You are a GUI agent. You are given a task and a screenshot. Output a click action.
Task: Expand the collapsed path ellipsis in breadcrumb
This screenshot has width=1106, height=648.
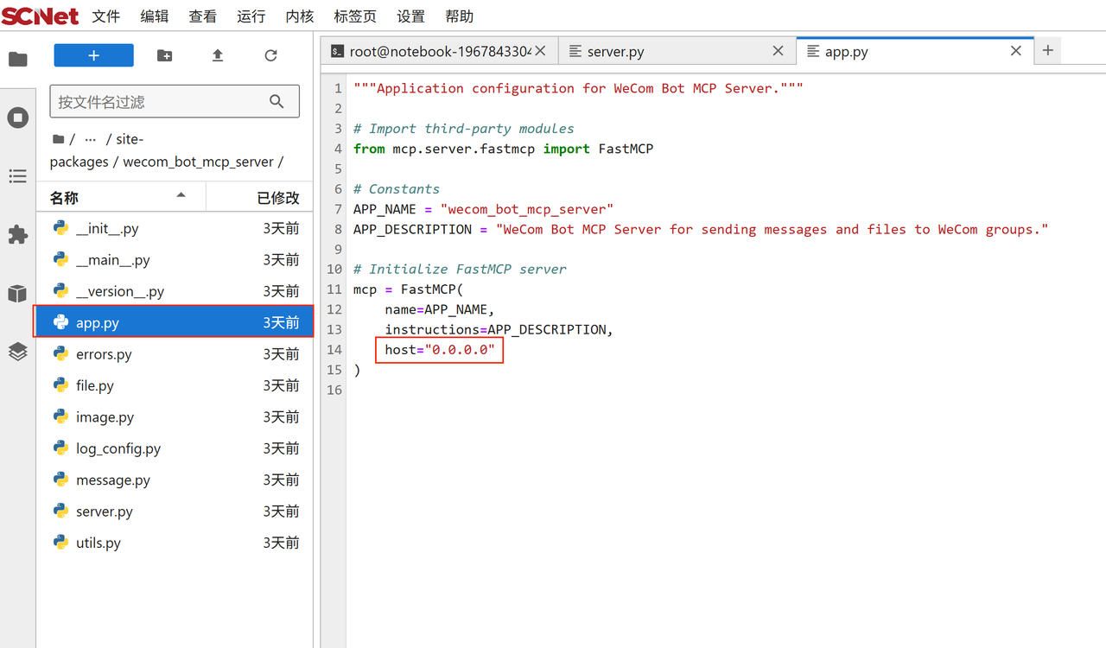tap(90, 139)
